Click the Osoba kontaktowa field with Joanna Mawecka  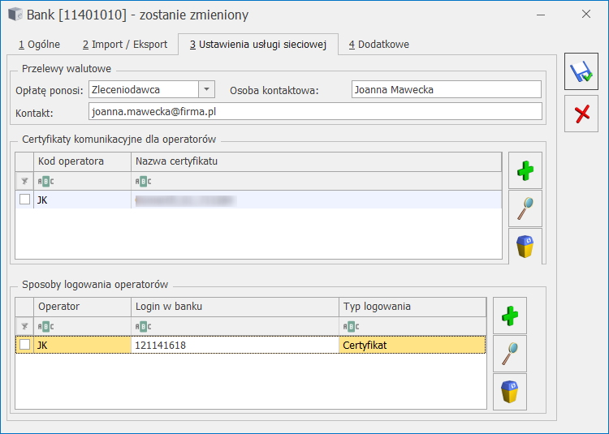(x=447, y=89)
